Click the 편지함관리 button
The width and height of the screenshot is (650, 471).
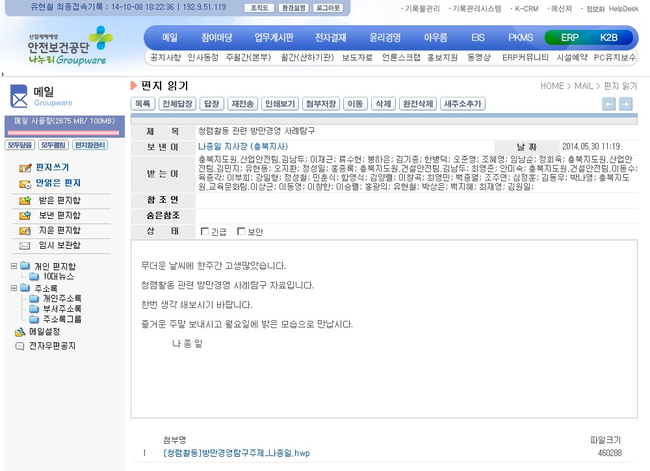pos(90,145)
